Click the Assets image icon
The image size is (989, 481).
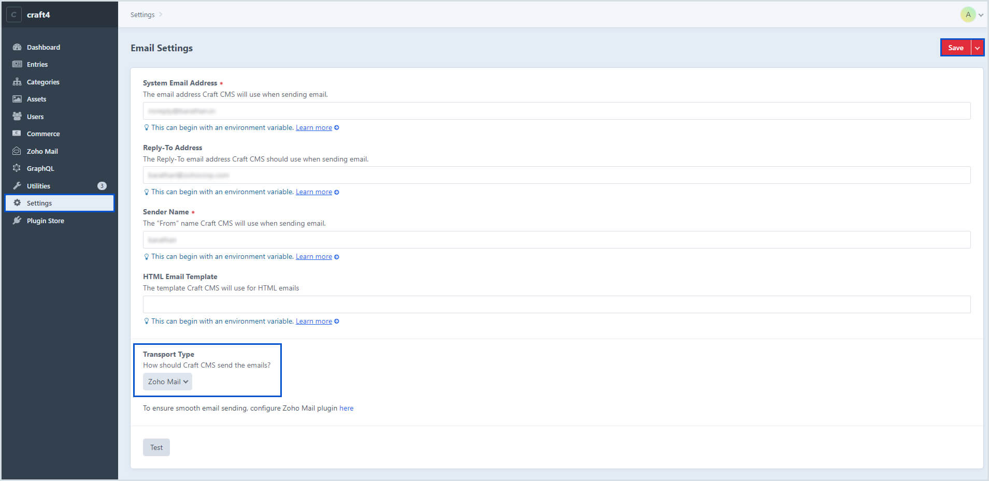point(17,99)
